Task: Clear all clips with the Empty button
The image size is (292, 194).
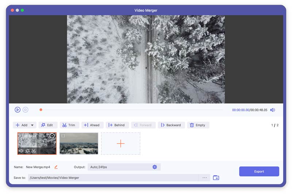Action: click(197, 125)
